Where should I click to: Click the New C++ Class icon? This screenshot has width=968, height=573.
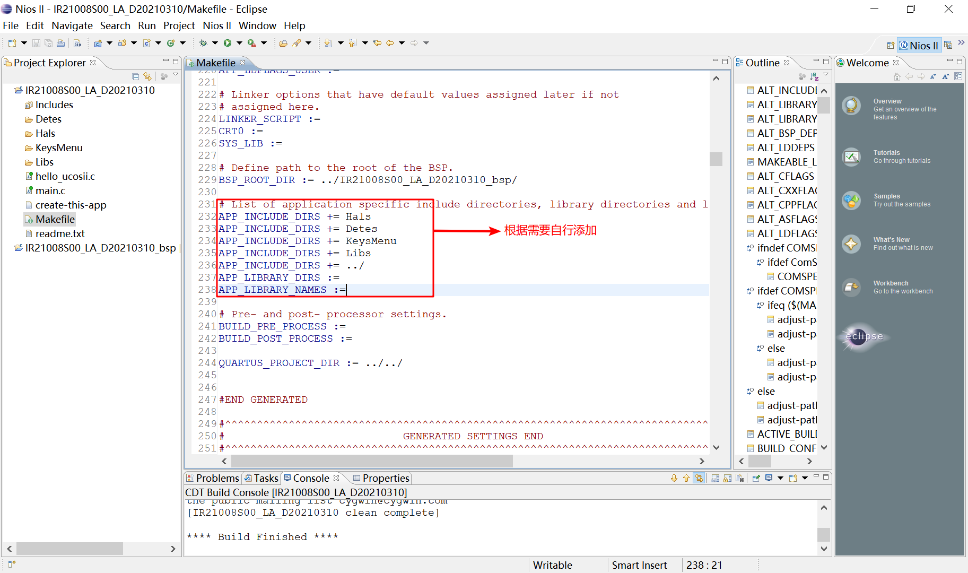[x=171, y=43]
